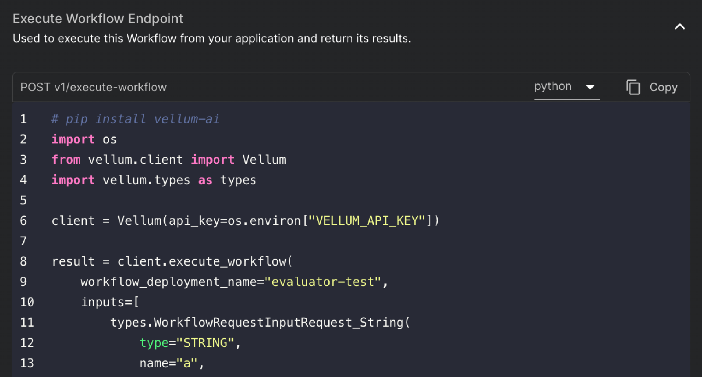Click the Execute Workflow Endpoint title
The width and height of the screenshot is (702, 377).
pyautogui.click(x=98, y=18)
